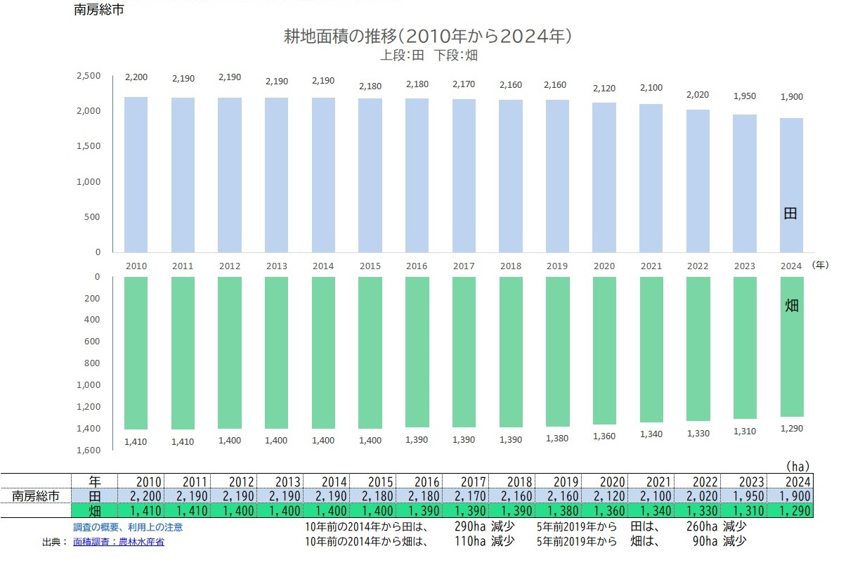841x577 pixels.
Task: Click the blue 田 bar for 2010
Action: [136, 174]
